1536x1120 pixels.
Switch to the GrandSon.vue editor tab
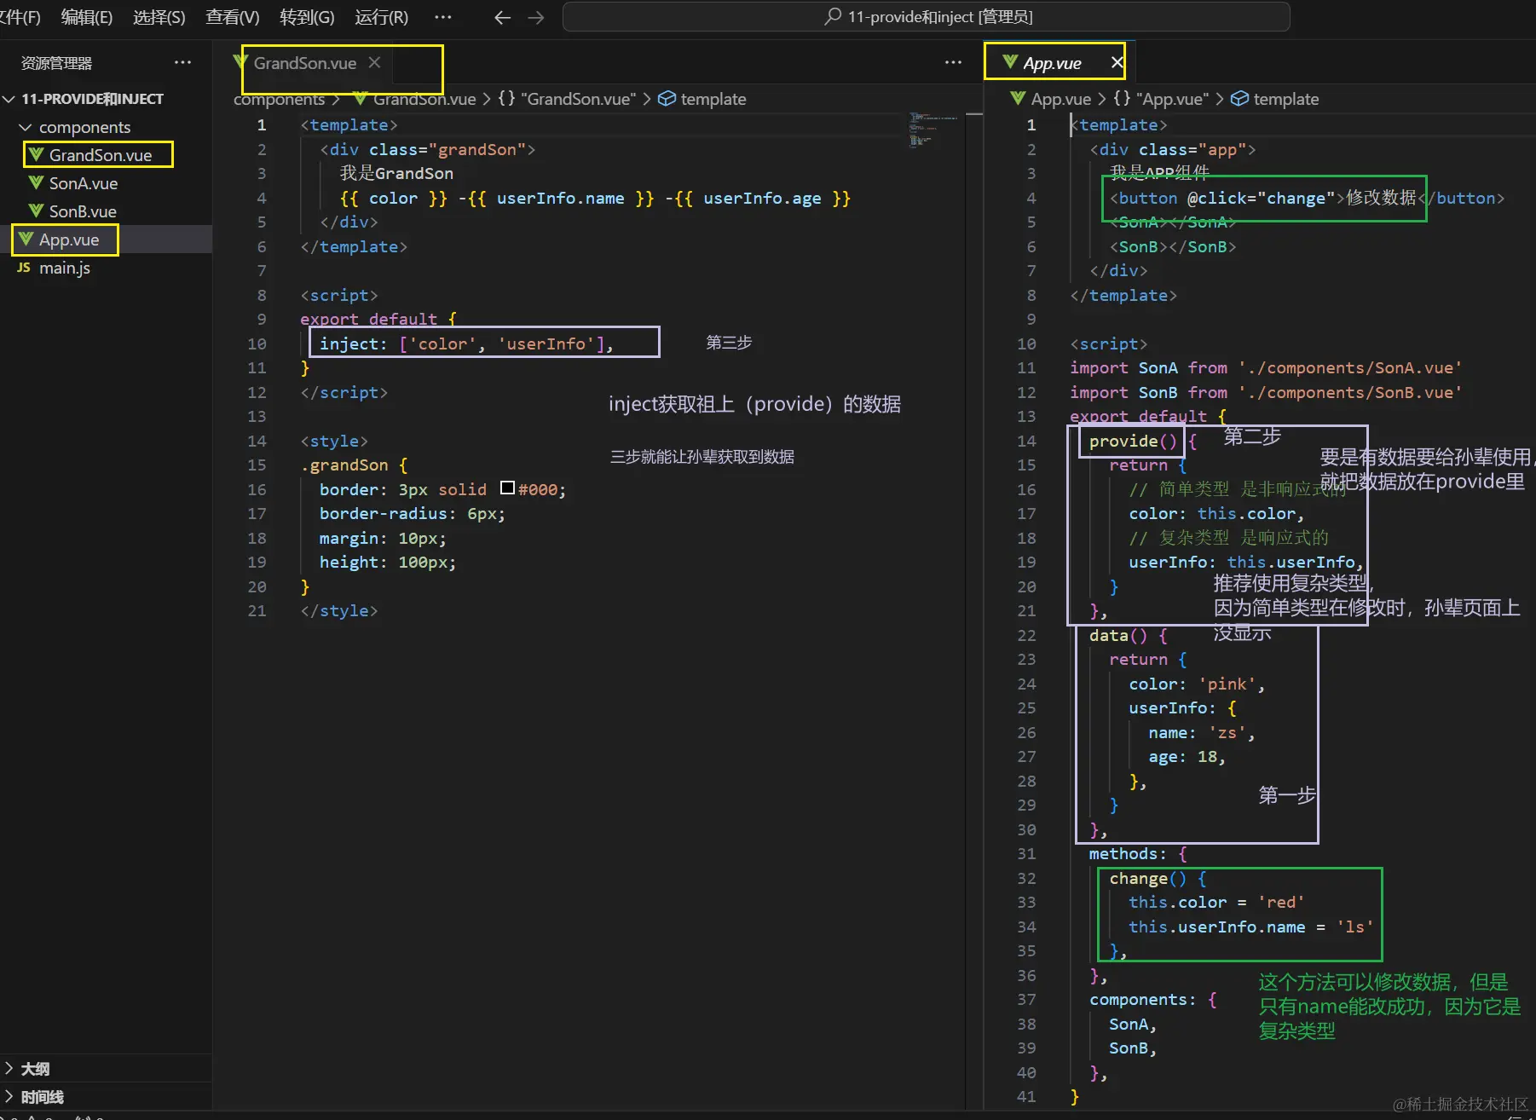(305, 63)
